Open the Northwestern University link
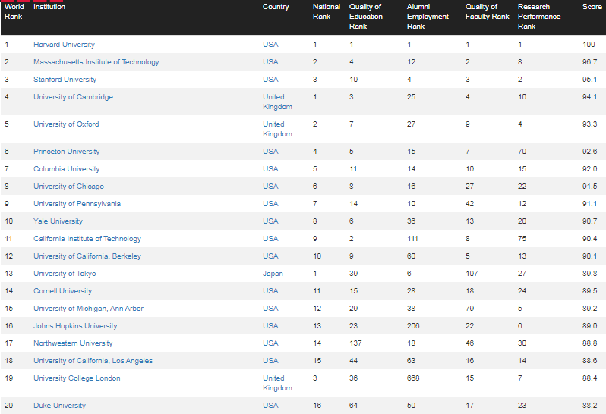606x414 pixels. tap(73, 343)
